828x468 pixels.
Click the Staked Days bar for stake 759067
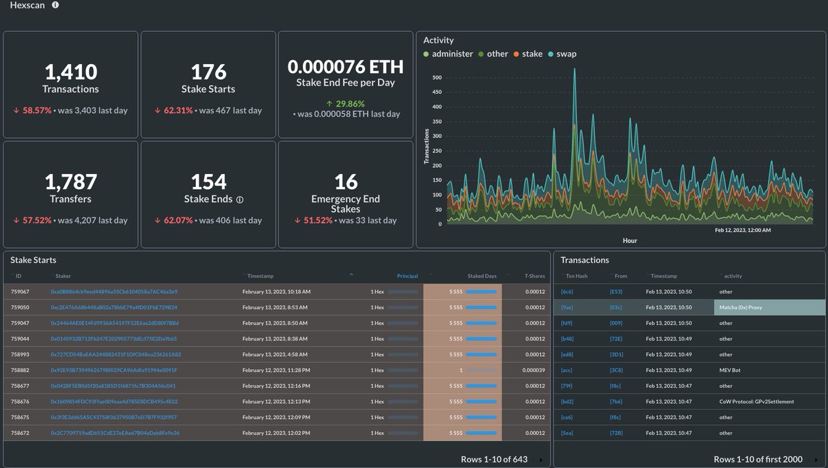tap(481, 292)
